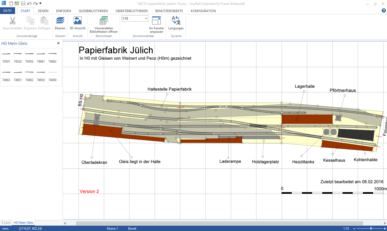Pick track element 74000
387x231 pixels.
[x=52, y=76]
